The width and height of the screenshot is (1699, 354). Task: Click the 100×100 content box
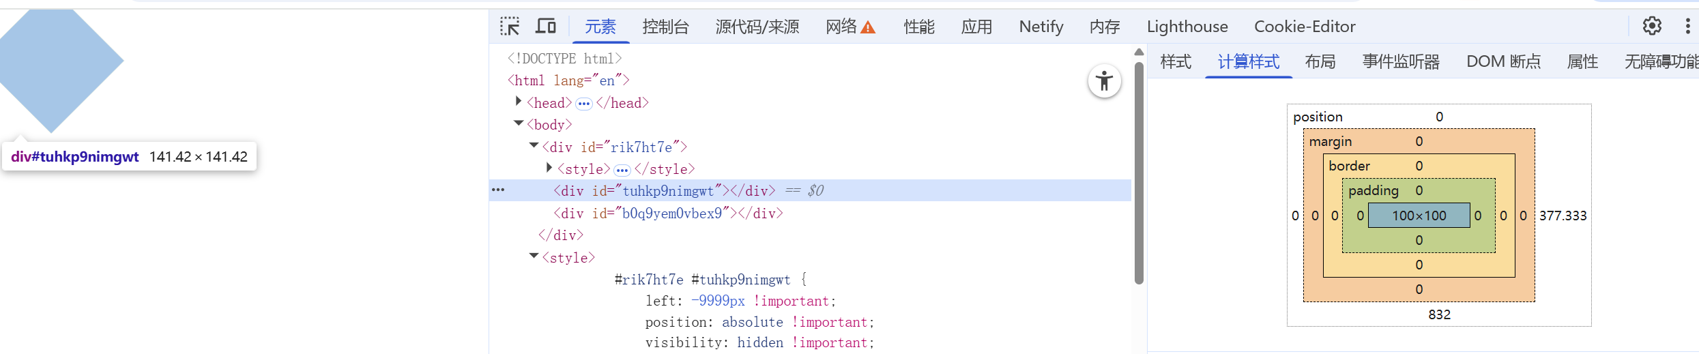pyautogui.click(x=1419, y=216)
